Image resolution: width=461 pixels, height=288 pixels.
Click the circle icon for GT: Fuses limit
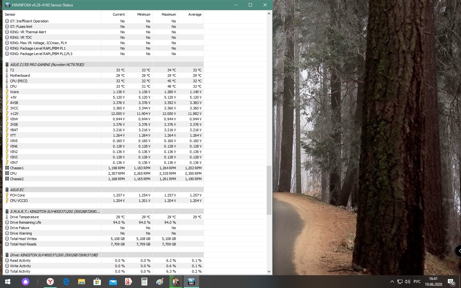pyautogui.click(x=7, y=27)
